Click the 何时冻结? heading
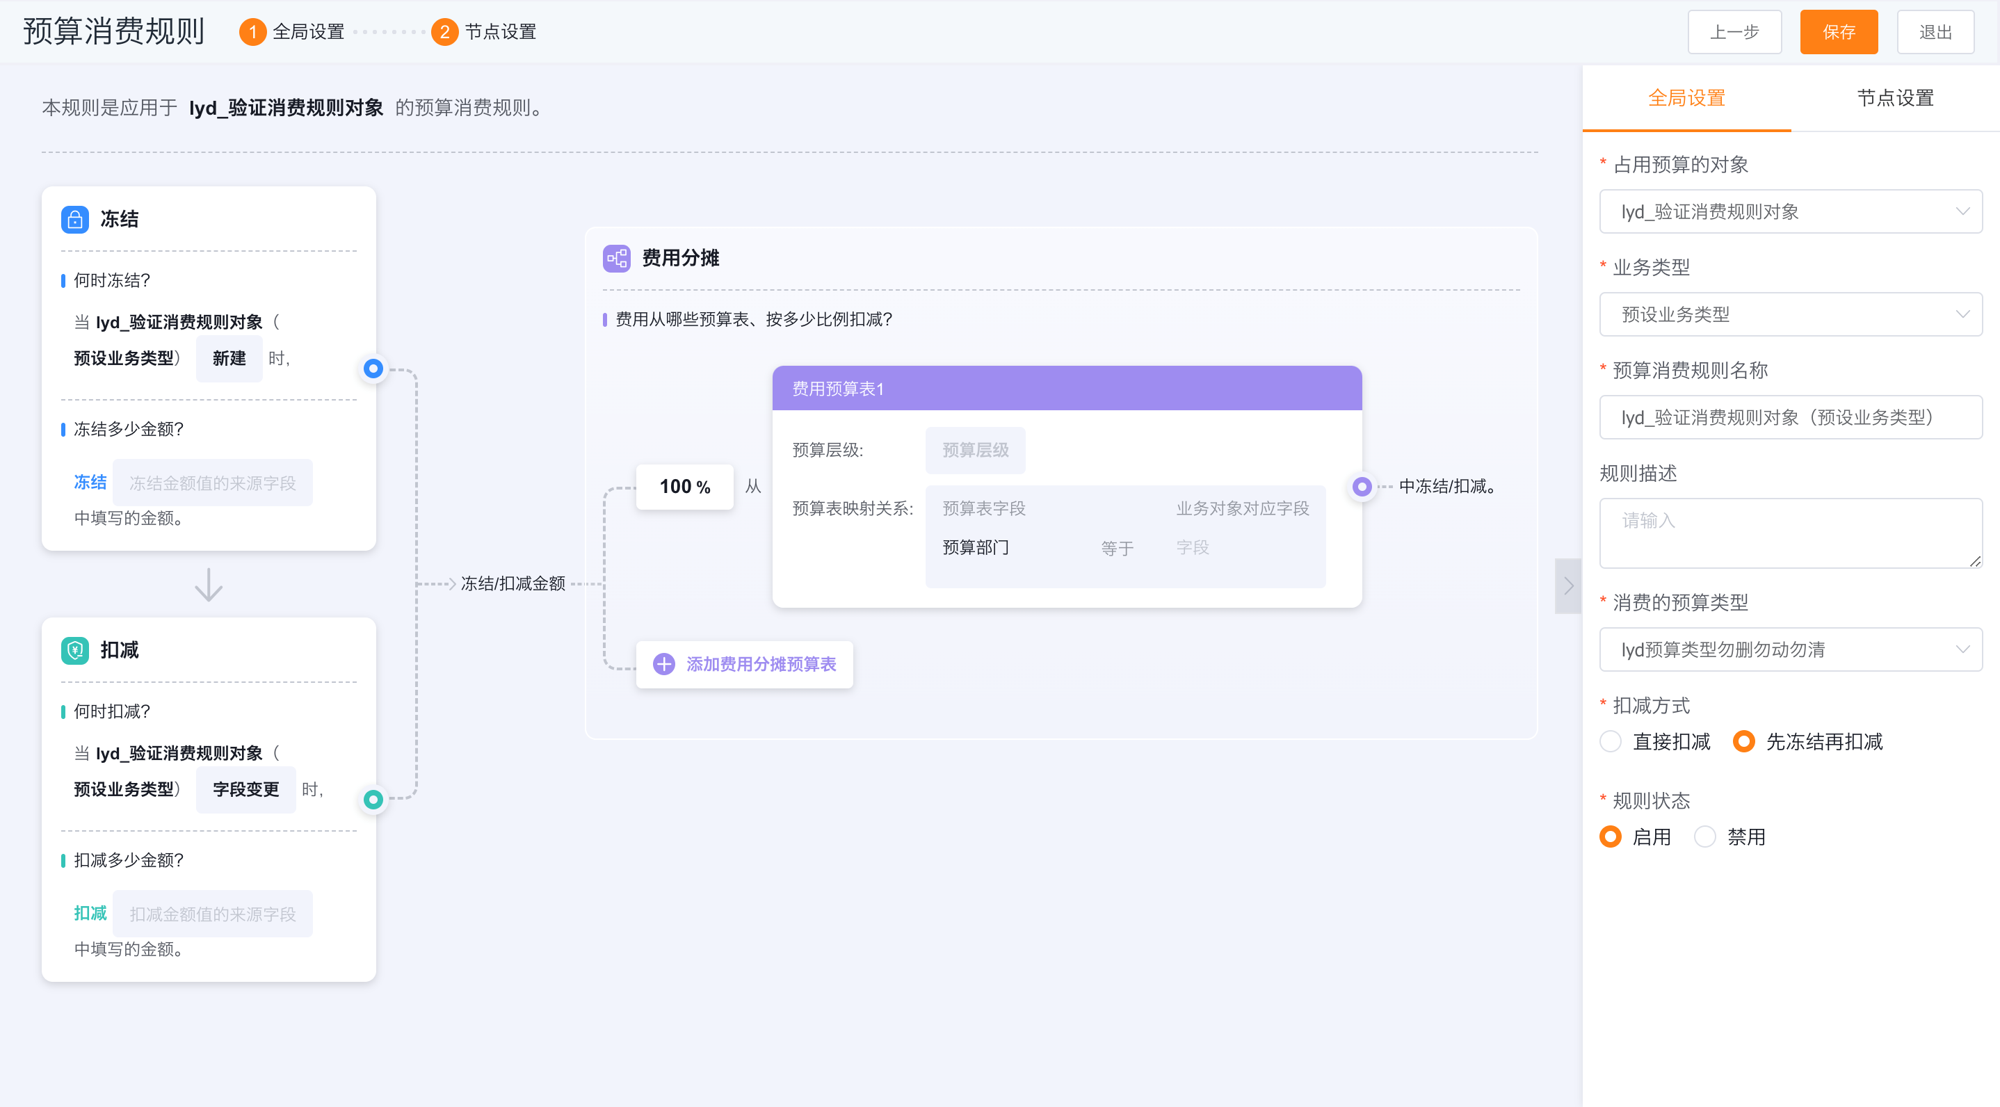 click(112, 280)
